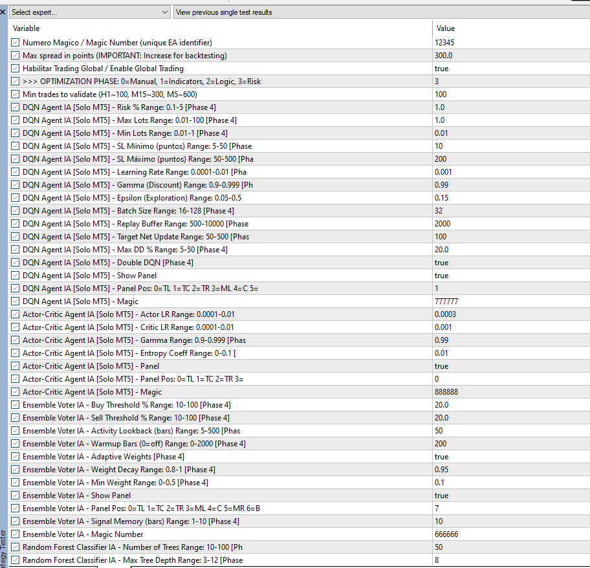Toggle Enable Global Trading checkbox
Screen dimensions: 590x568
click(16, 69)
